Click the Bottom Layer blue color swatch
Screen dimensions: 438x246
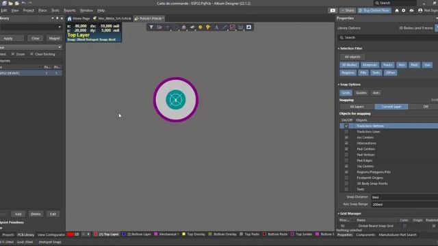pos(124,234)
